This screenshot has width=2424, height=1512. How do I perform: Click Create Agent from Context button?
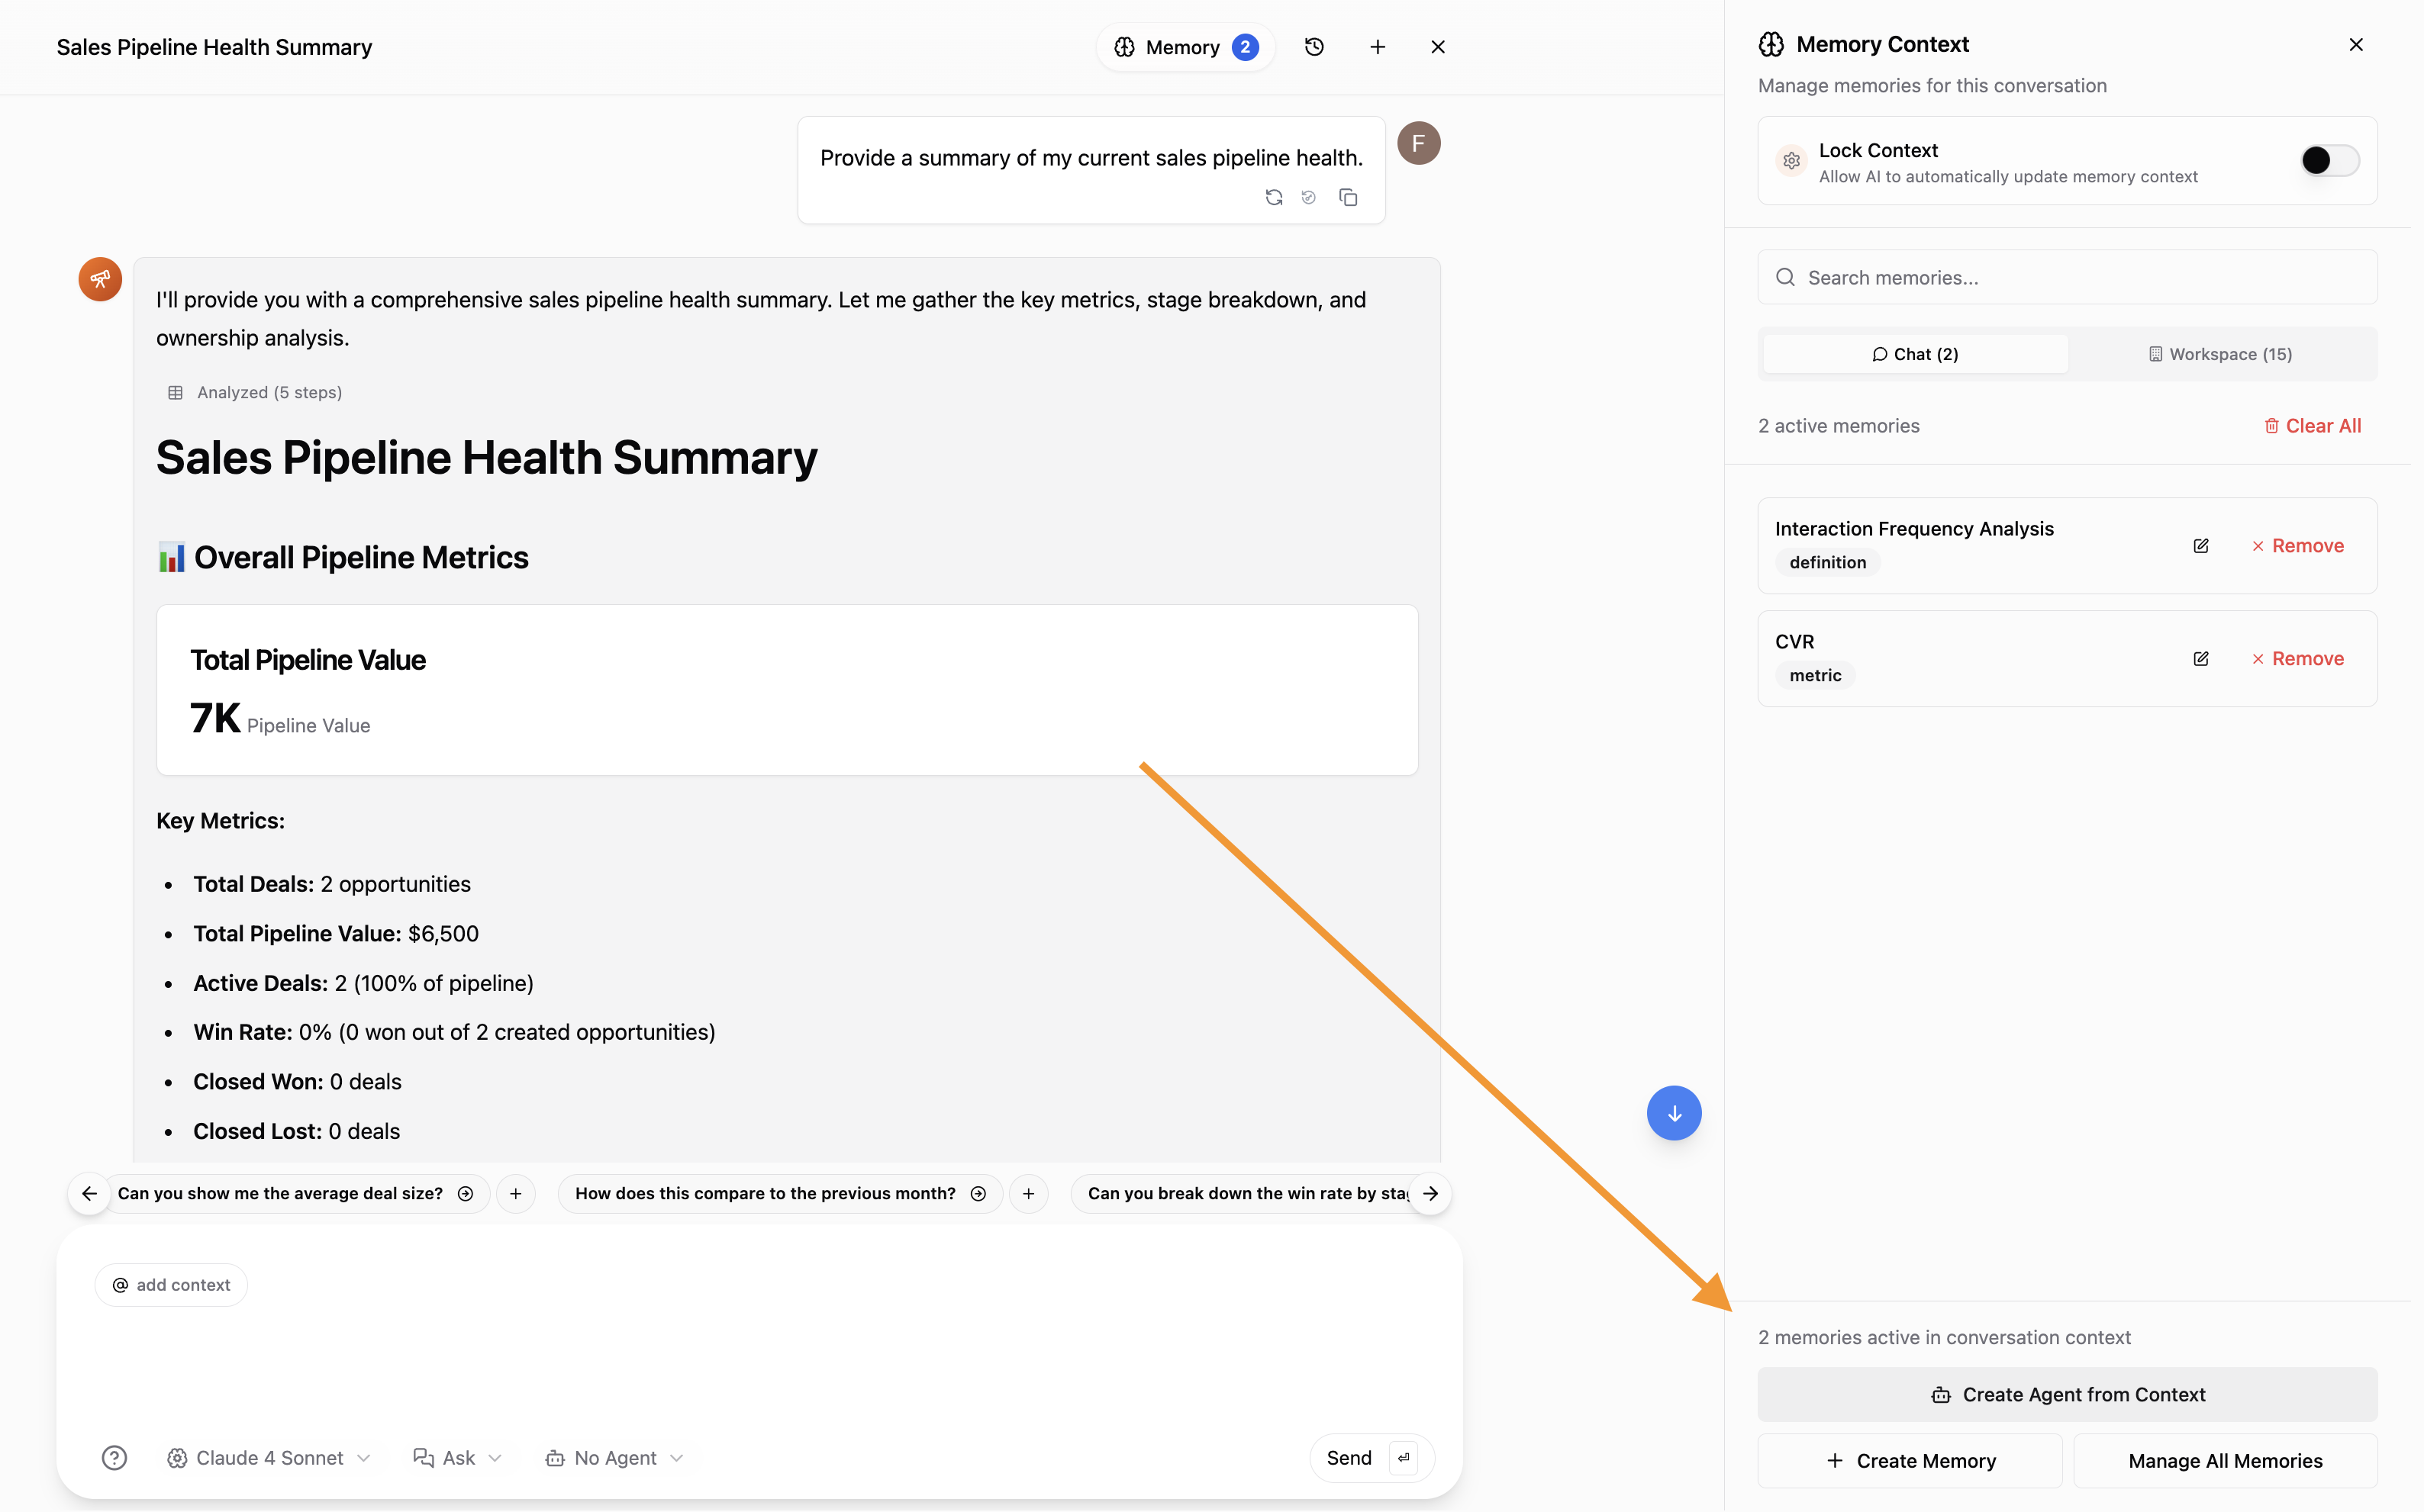coord(2067,1395)
